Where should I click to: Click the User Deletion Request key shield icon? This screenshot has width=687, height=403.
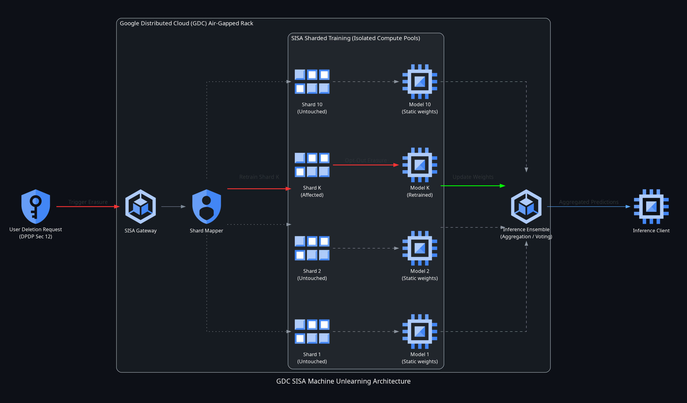click(x=36, y=206)
